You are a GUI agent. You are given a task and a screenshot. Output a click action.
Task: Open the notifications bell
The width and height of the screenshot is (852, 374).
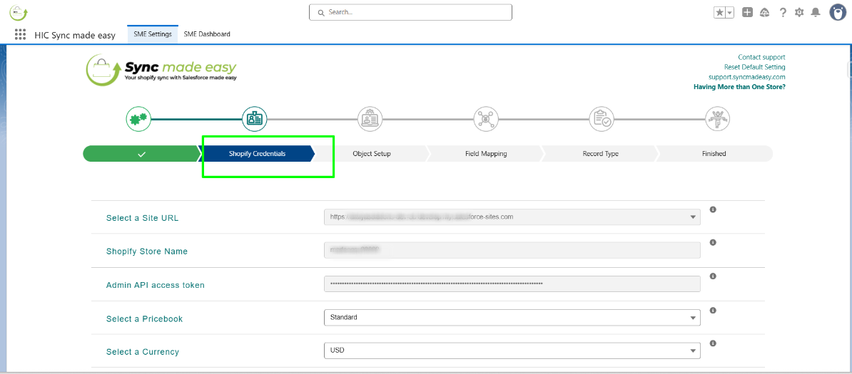(x=816, y=13)
